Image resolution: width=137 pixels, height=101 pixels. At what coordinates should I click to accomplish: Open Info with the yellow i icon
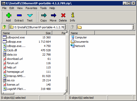tap(73, 15)
